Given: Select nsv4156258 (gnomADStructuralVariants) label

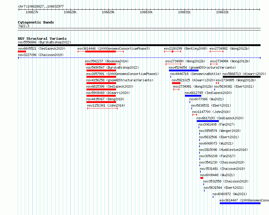Looking at the screenshot, I should point(120,80).
